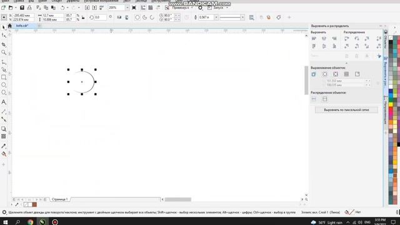The image size is (400, 225).
Task: Create a new document
Action: tap(3, 8)
